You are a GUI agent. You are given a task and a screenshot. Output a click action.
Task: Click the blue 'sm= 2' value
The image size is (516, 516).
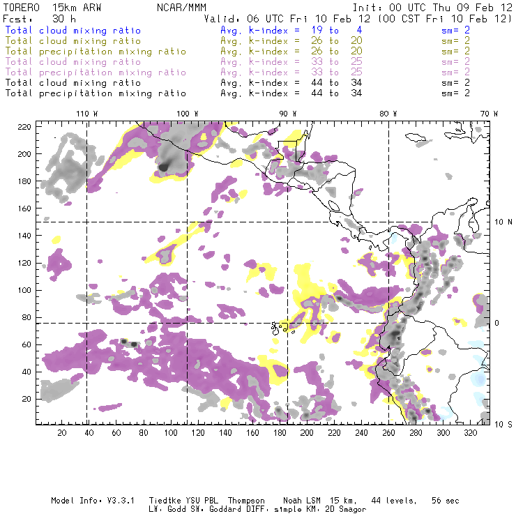456,31
